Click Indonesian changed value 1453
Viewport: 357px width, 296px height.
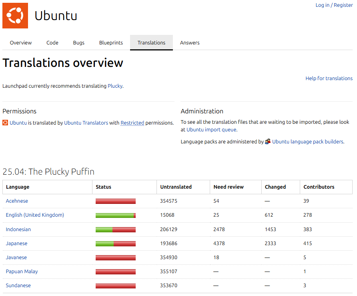point(270,229)
